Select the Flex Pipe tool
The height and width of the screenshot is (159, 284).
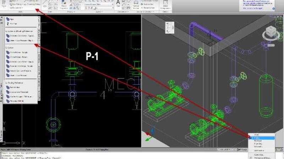coord(13,24)
